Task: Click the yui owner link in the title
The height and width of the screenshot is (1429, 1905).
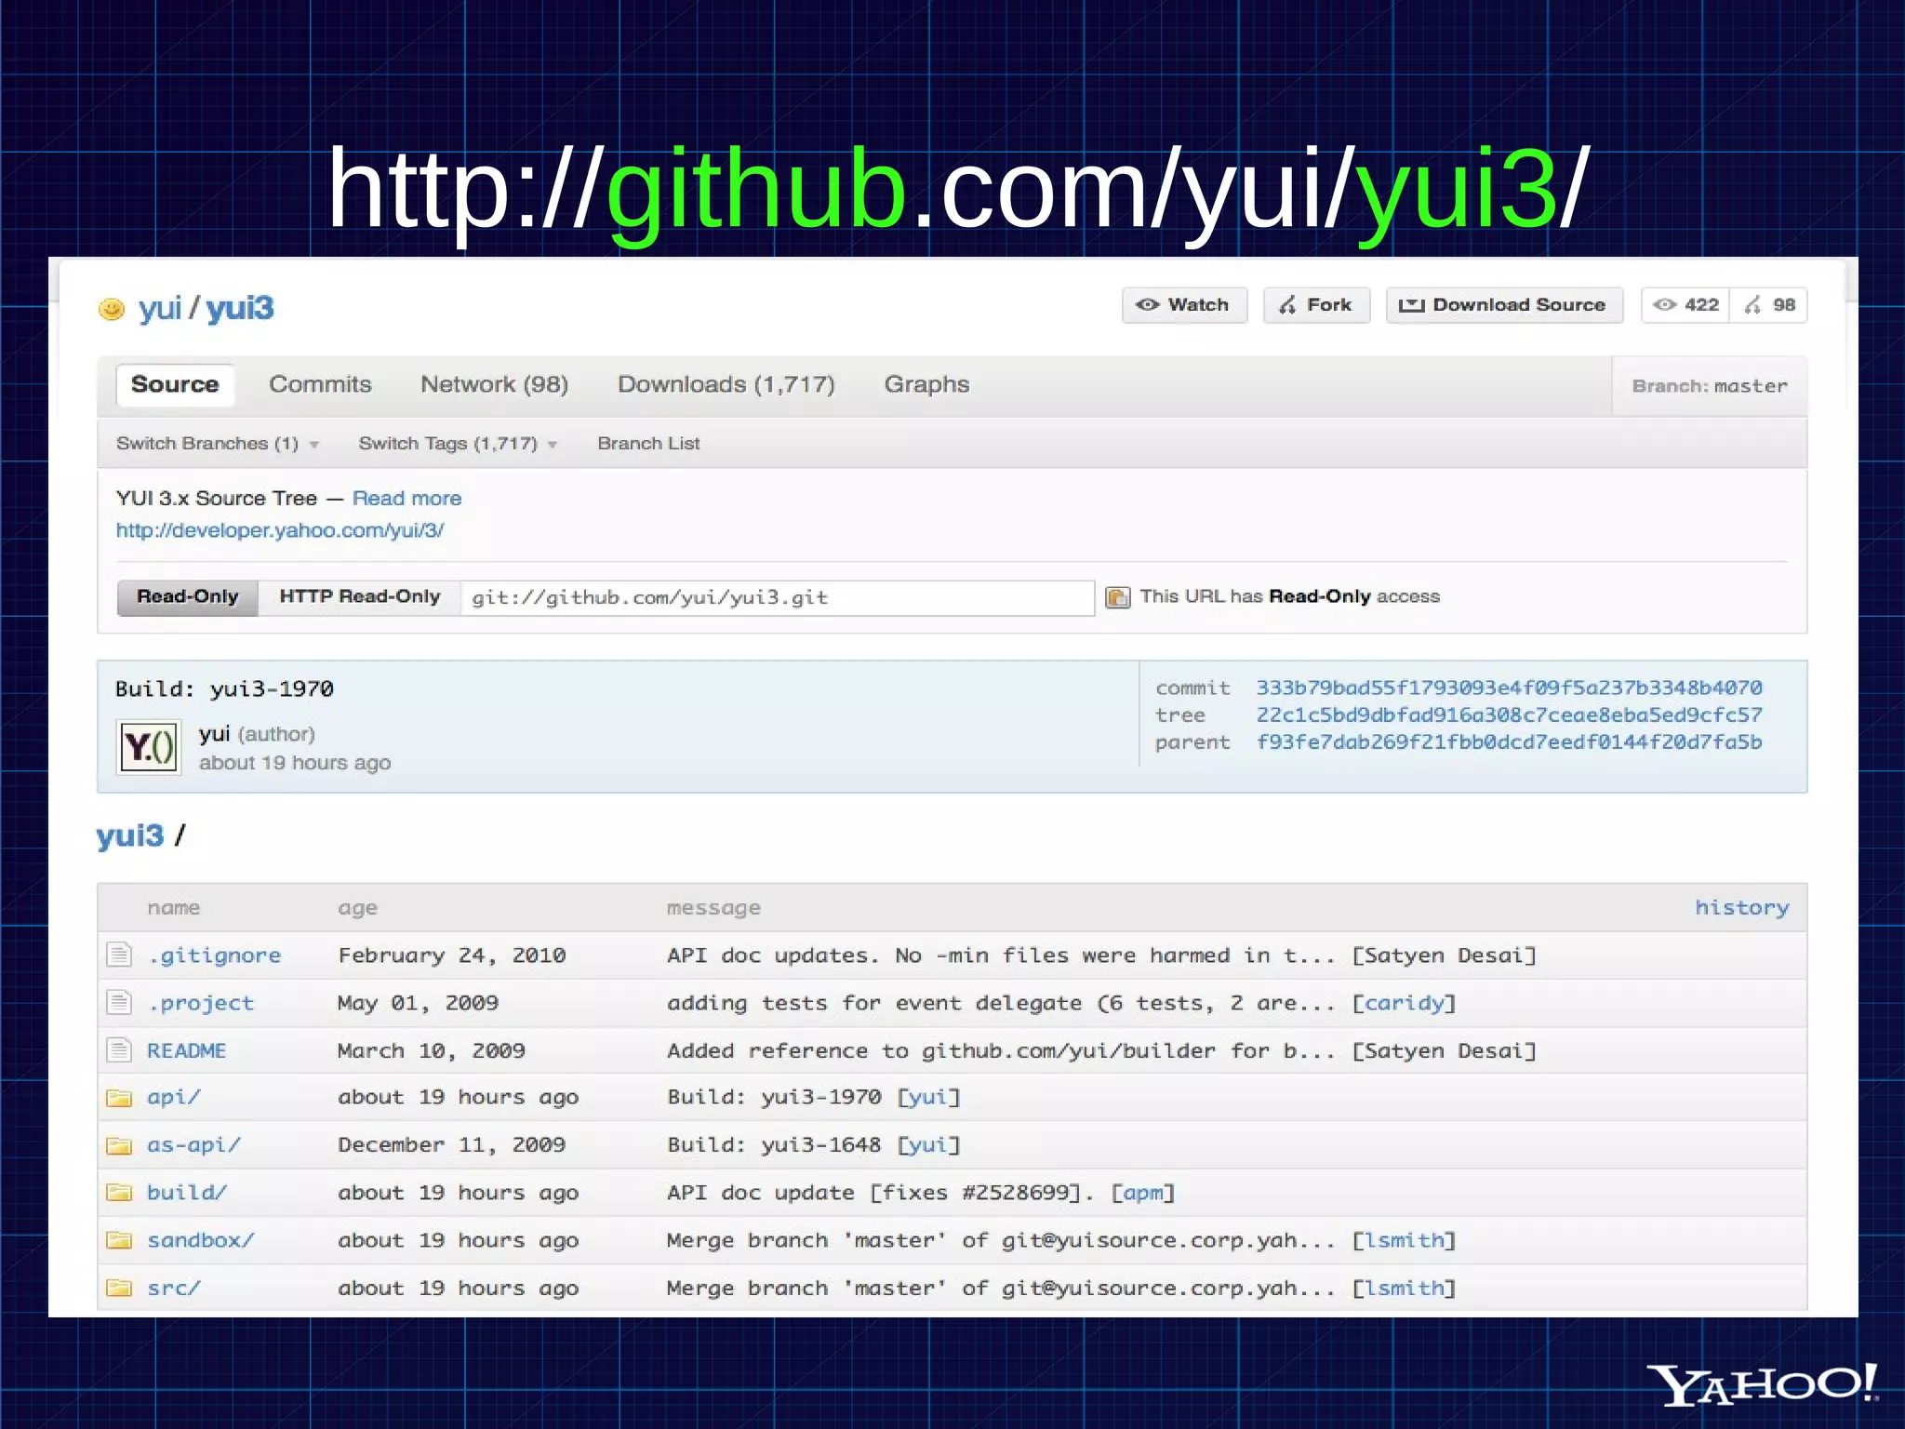Action: [159, 308]
